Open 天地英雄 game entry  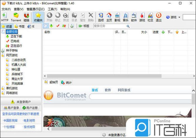coord(17,83)
